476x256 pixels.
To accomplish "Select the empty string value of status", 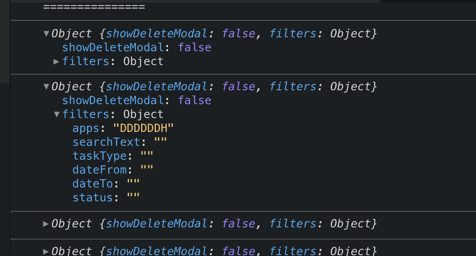I will 133,198.
